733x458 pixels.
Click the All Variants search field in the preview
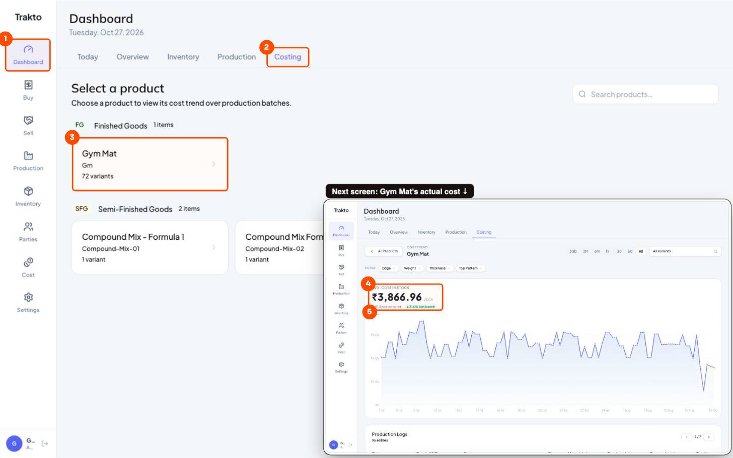click(x=685, y=251)
